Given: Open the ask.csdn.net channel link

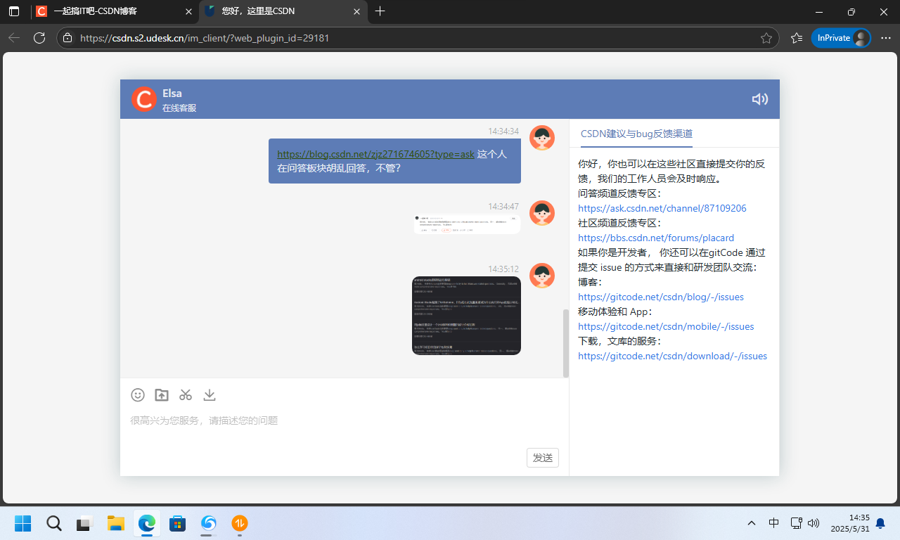Looking at the screenshot, I should point(662,208).
